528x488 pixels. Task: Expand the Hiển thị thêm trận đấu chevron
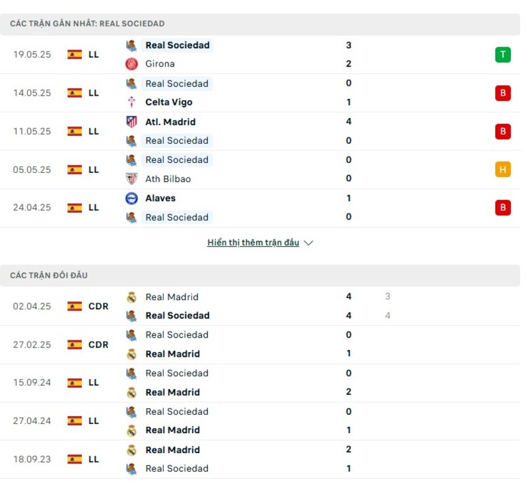(309, 242)
